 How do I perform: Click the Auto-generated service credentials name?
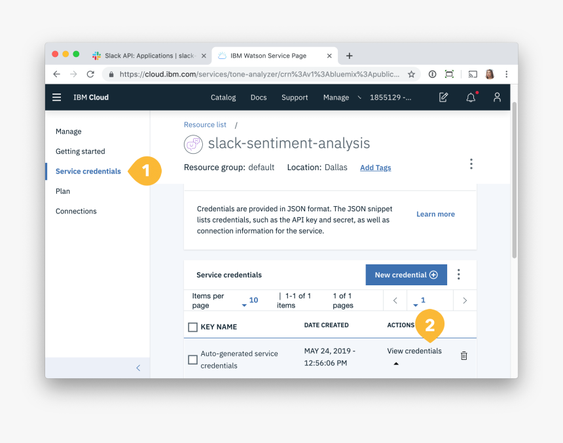point(239,359)
